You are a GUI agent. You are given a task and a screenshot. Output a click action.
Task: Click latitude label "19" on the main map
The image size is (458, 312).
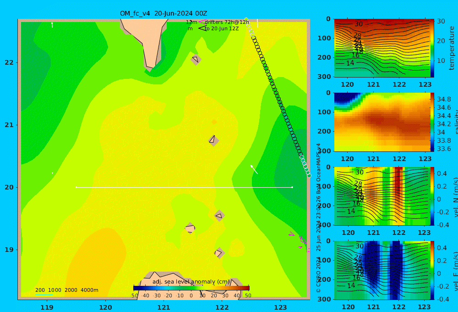click(9, 250)
